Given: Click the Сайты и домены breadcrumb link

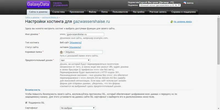Looking at the screenshot, I should pyautogui.click(x=32, y=18).
